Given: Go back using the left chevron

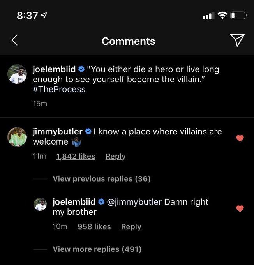Looking at the screenshot, I should (x=14, y=40).
